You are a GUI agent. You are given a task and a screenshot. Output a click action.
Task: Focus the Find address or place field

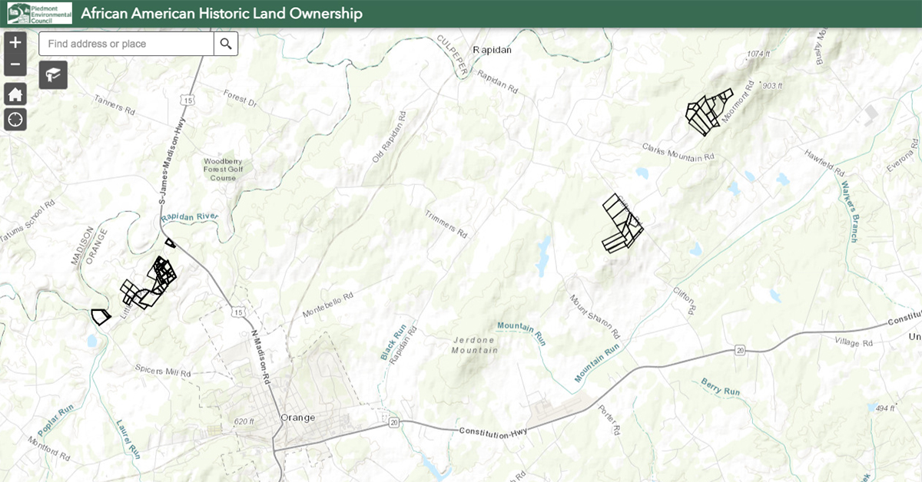pos(127,44)
